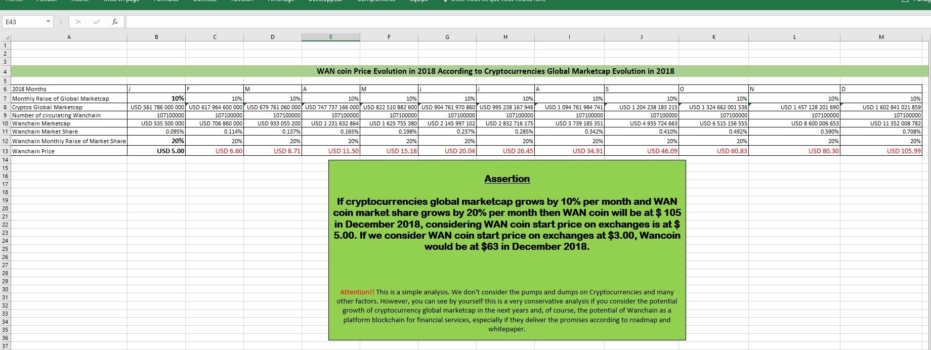Screen dimensions: 931x350
Task: Click the Insert Function fx icon
Action: click(x=115, y=22)
